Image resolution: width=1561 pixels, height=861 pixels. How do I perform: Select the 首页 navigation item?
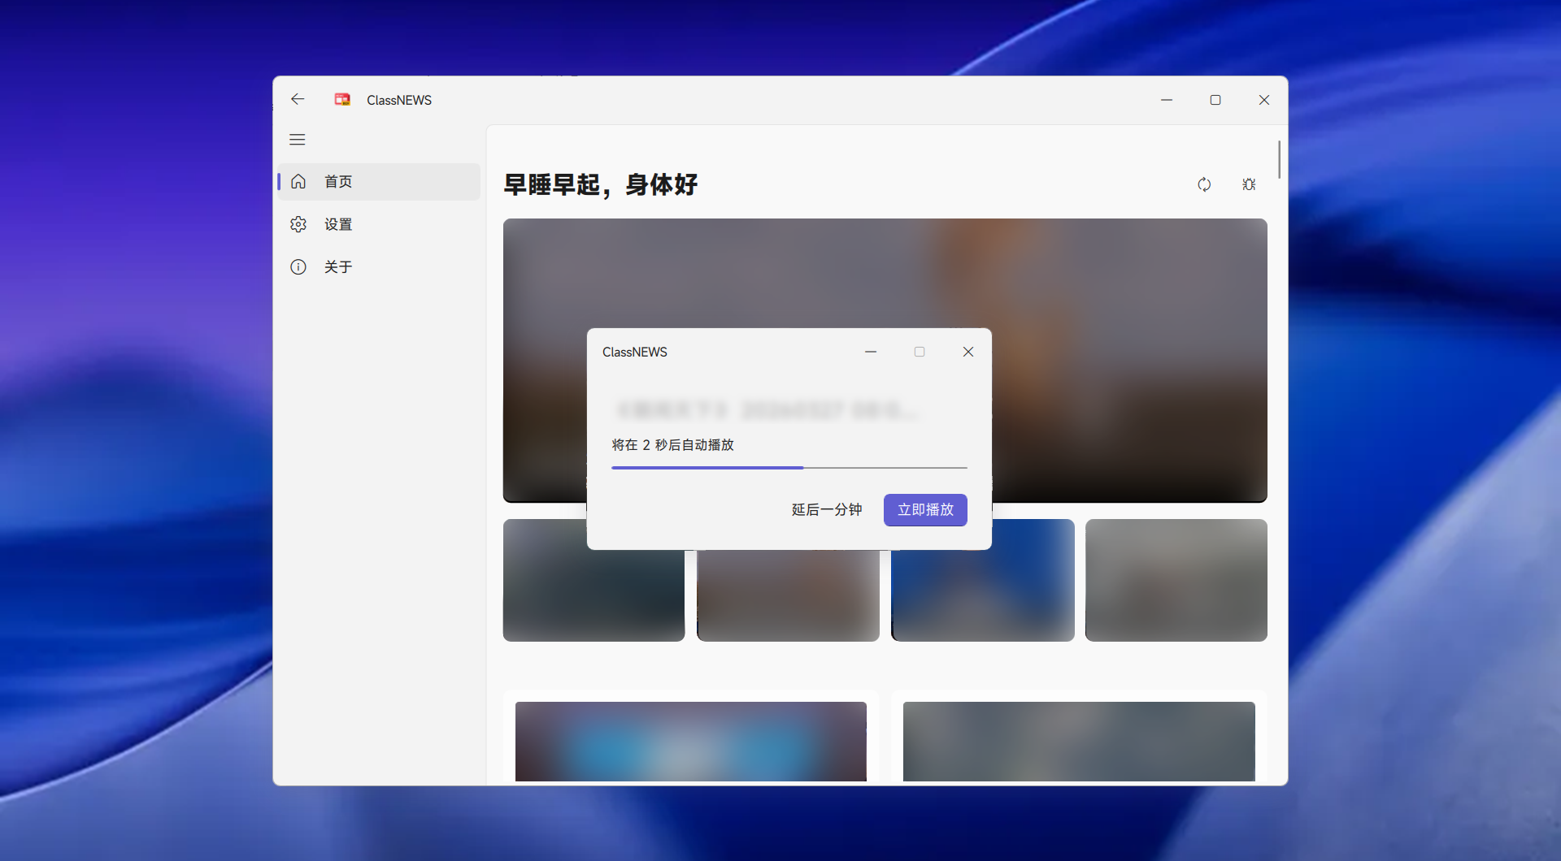(339, 181)
